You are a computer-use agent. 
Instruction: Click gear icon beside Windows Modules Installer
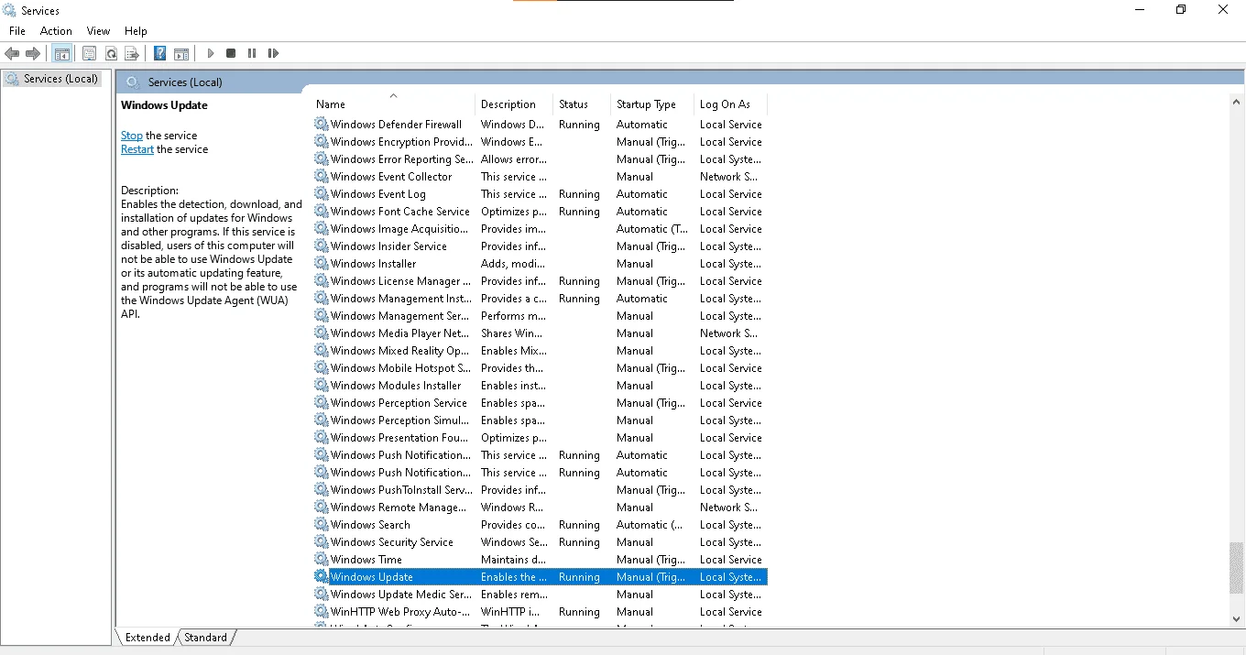click(x=321, y=385)
